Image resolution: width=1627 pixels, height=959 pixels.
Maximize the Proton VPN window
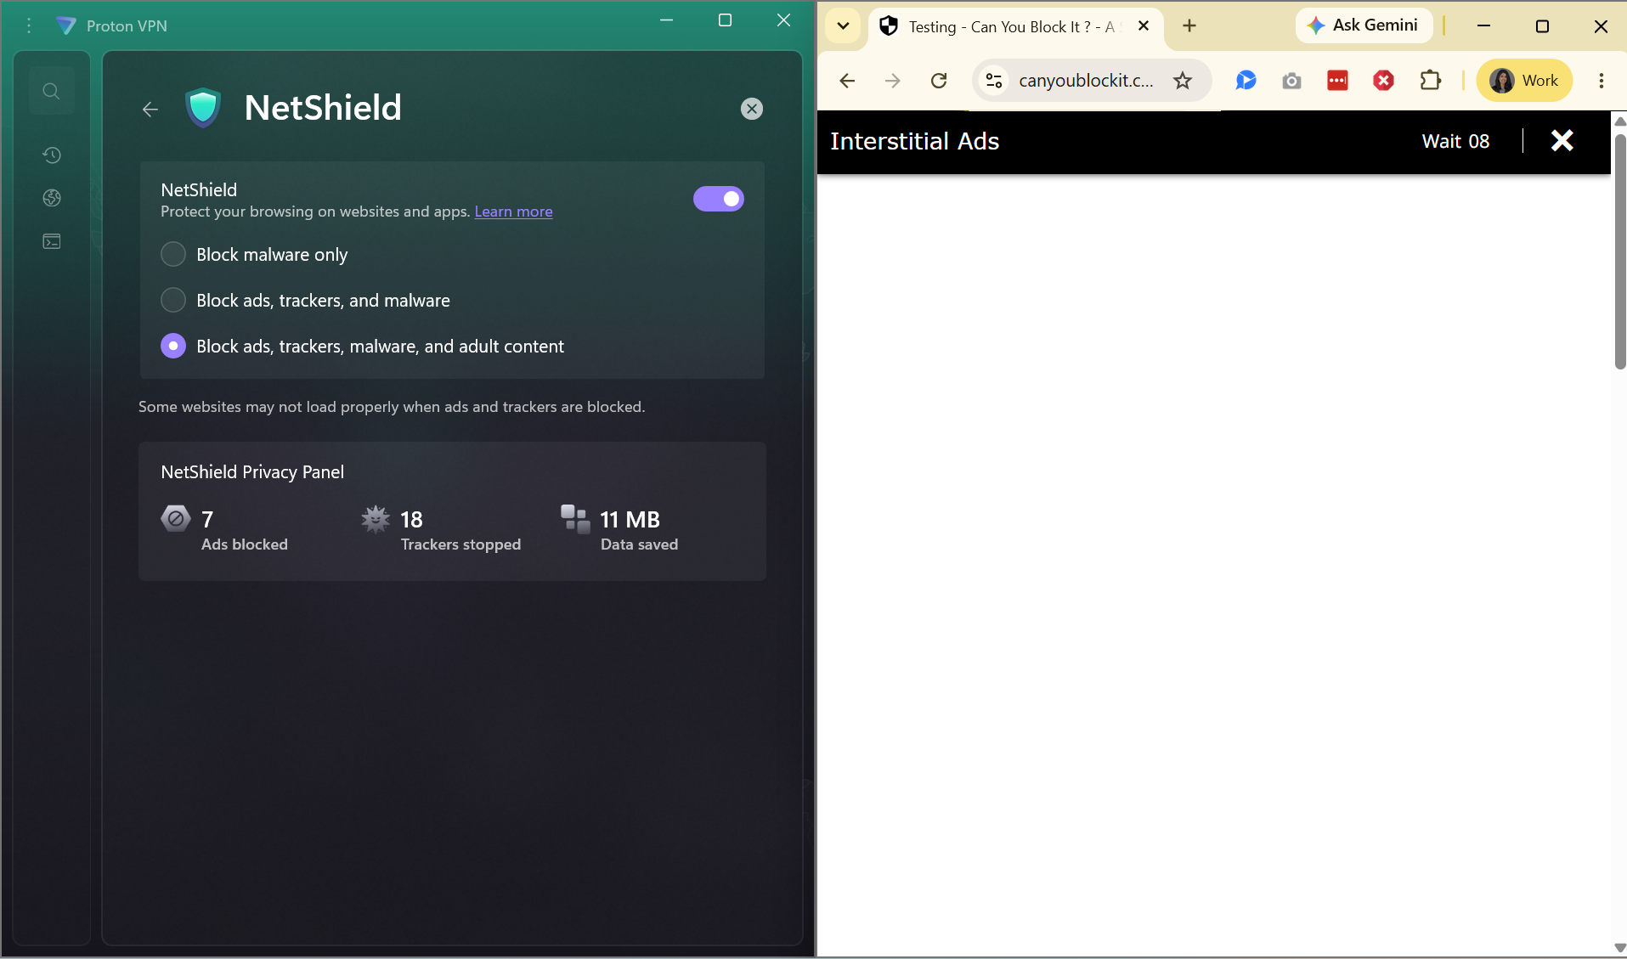tap(725, 20)
